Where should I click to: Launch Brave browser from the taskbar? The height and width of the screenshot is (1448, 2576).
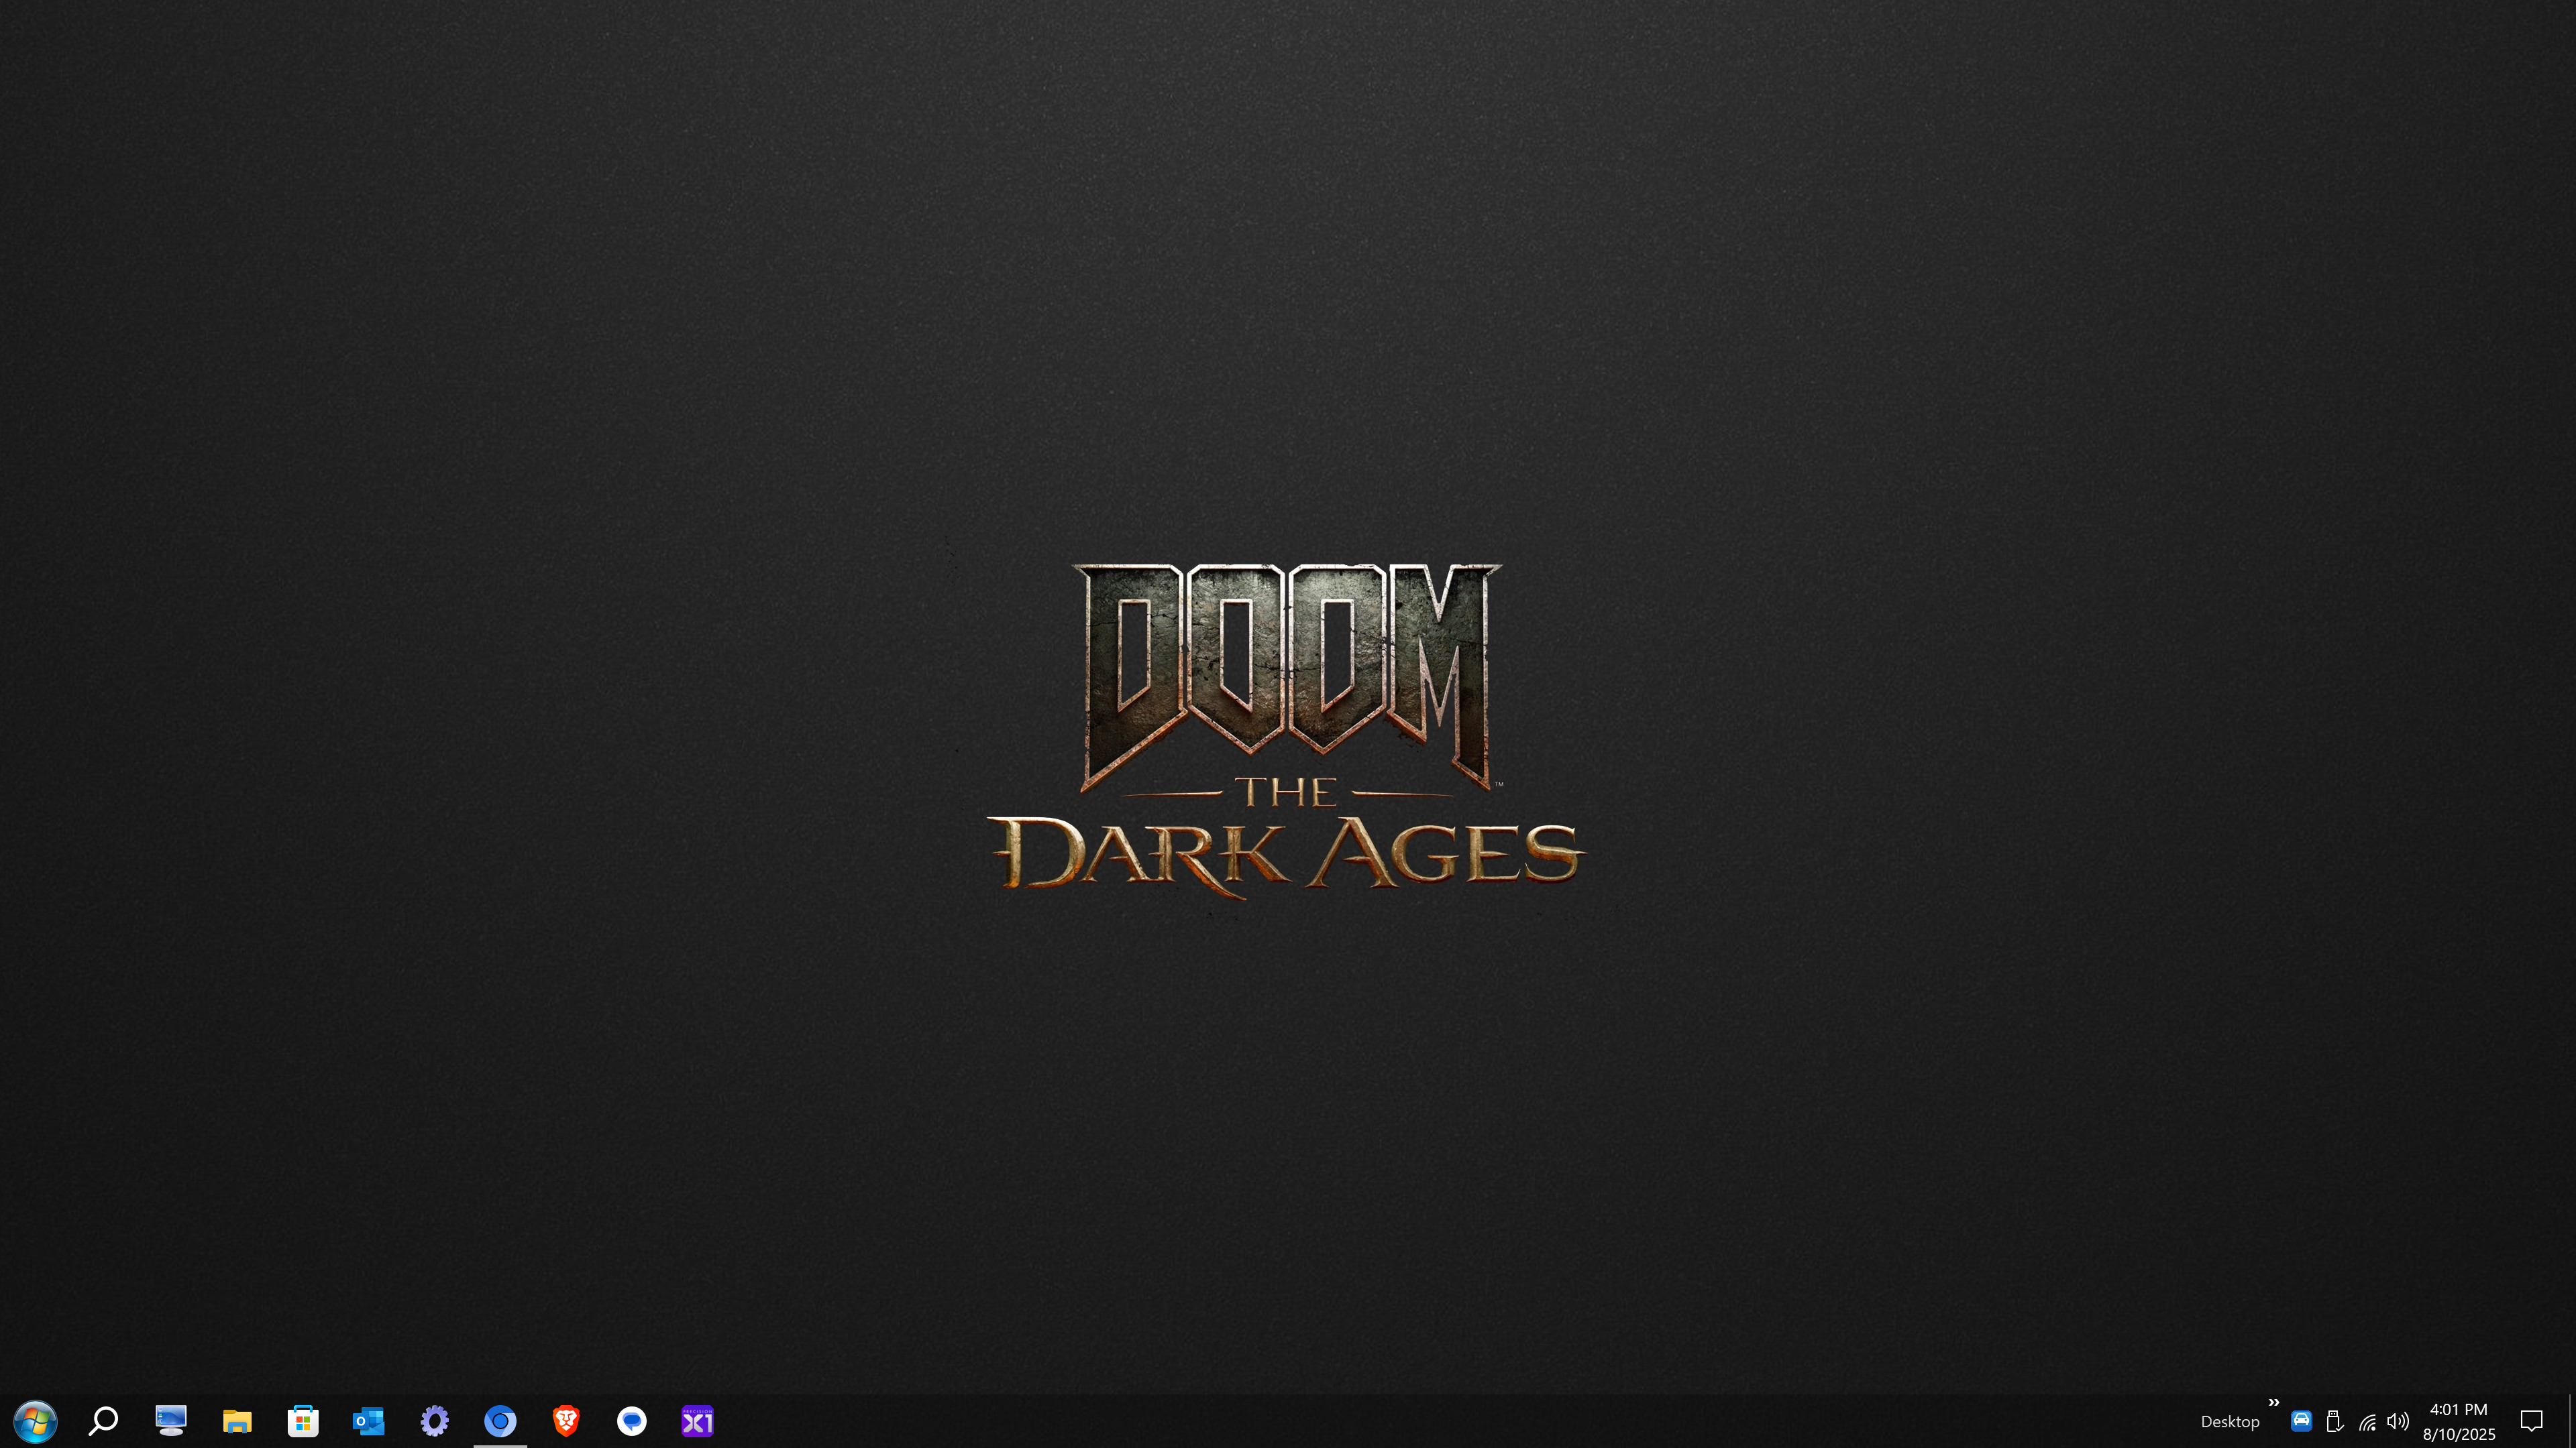pos(566,1420)
